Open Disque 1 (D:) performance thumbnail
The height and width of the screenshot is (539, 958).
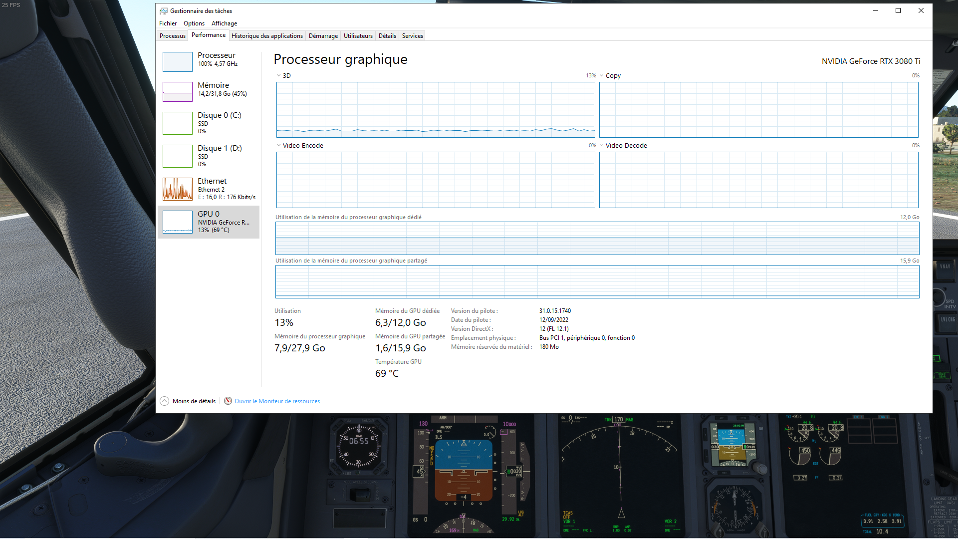click(177, 156)
